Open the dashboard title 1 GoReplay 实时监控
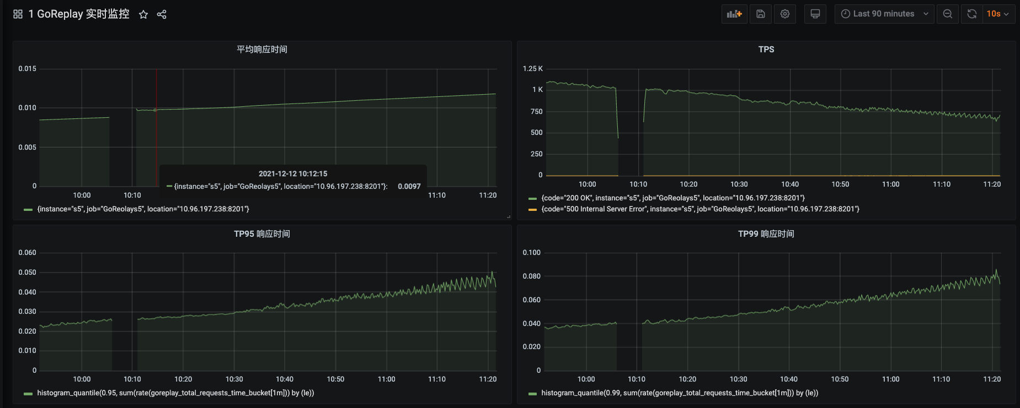This screenshot has width=1020, height=408. (x=79, y=14)
